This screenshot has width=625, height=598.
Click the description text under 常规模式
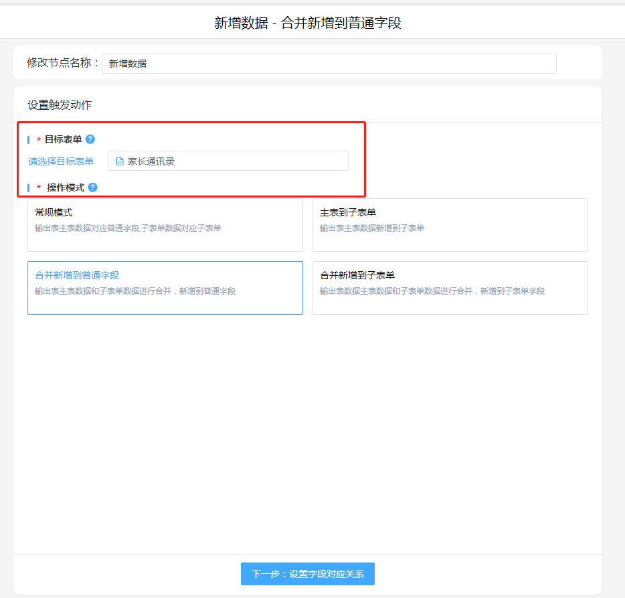click(128, 228)
